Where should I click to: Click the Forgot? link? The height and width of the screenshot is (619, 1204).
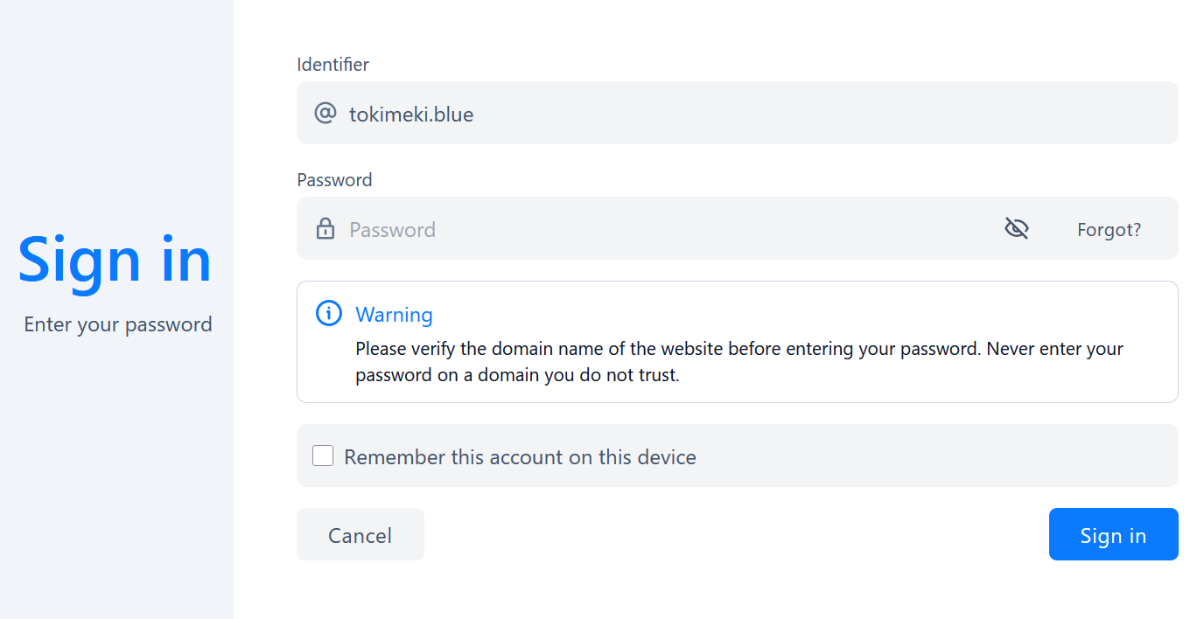pos(1109,230)
